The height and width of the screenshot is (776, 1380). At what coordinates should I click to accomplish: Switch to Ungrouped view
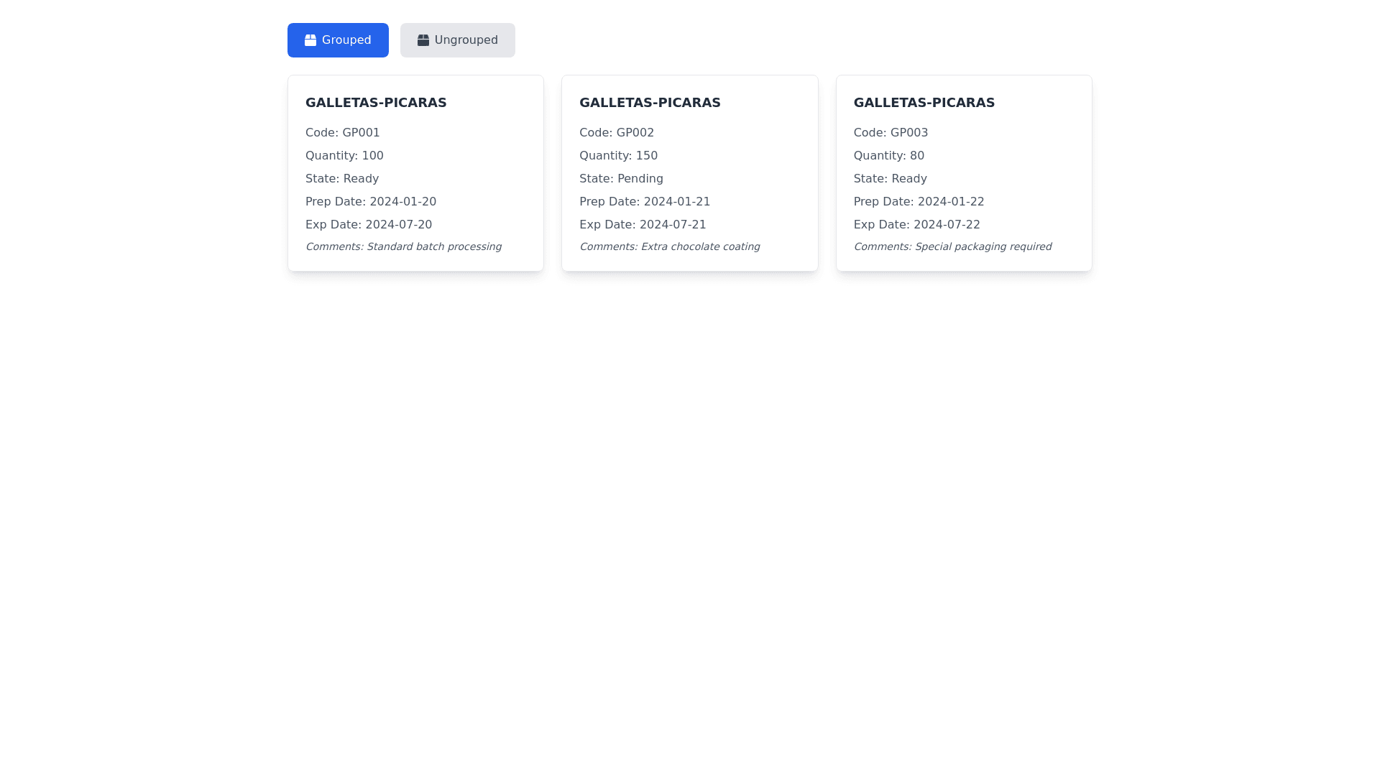(x=457, y=40)
